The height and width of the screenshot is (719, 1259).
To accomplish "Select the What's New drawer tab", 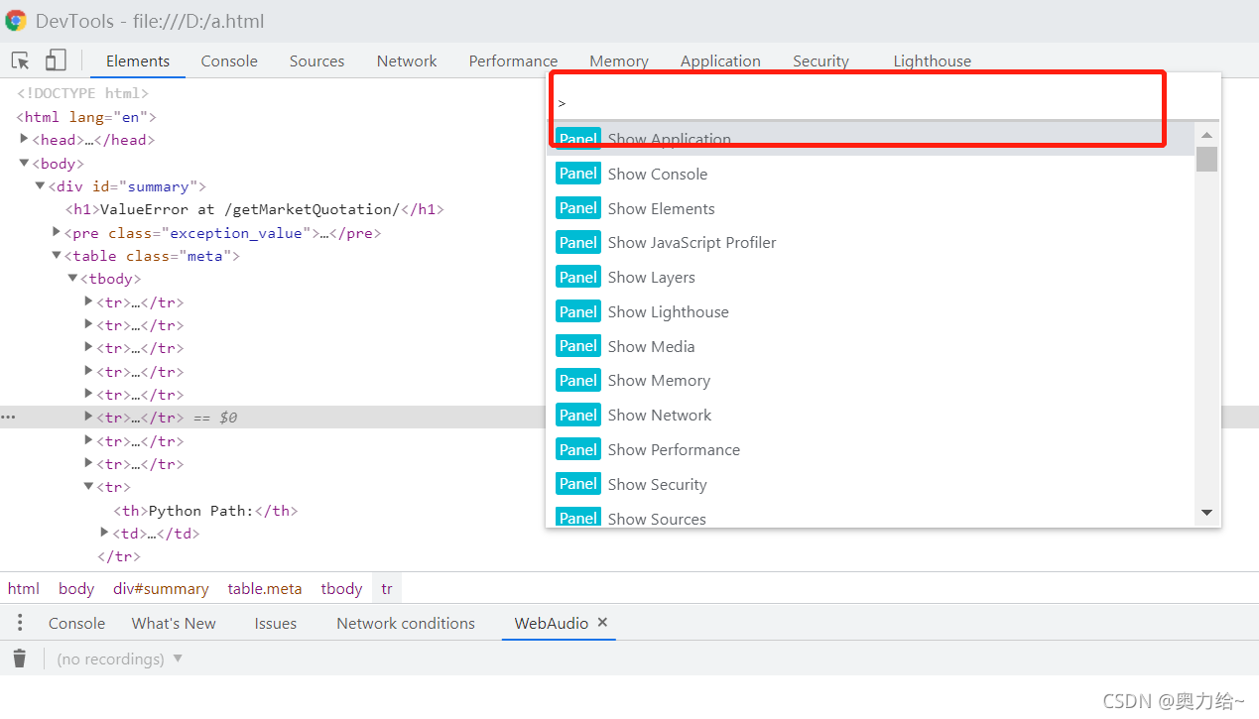I will tap(174, 623).
